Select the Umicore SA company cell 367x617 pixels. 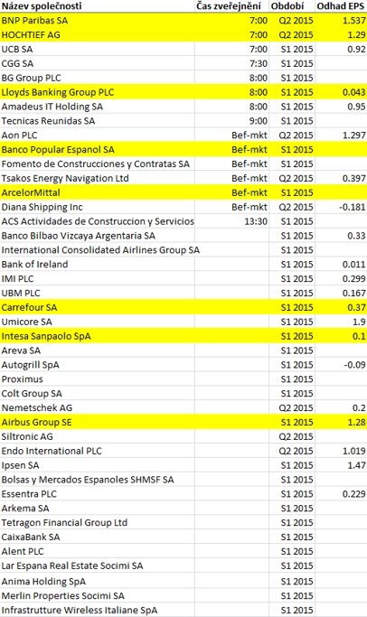pos(98,322)
